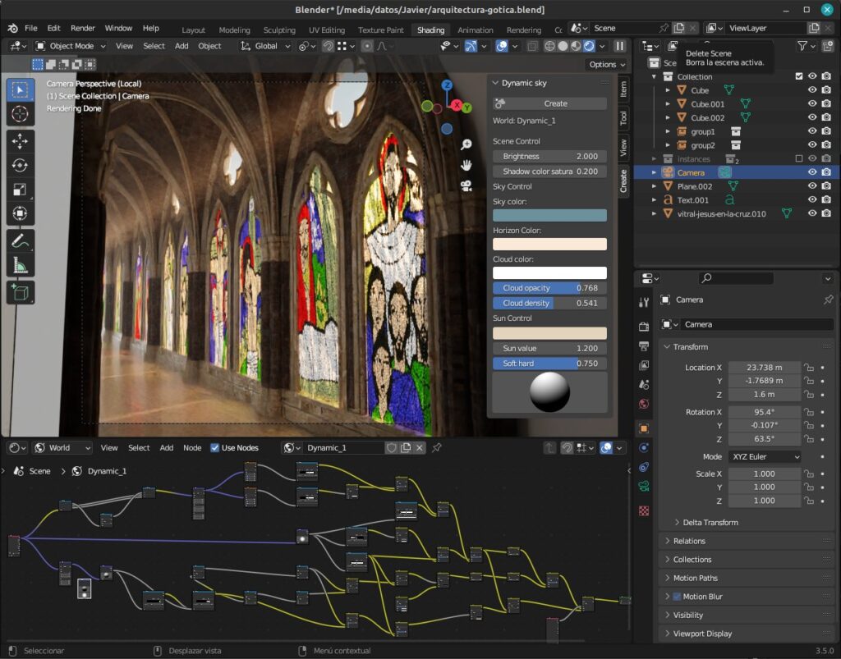
Task: Unlink the Dynamic_1 world datablock
Action: (420, 448)
